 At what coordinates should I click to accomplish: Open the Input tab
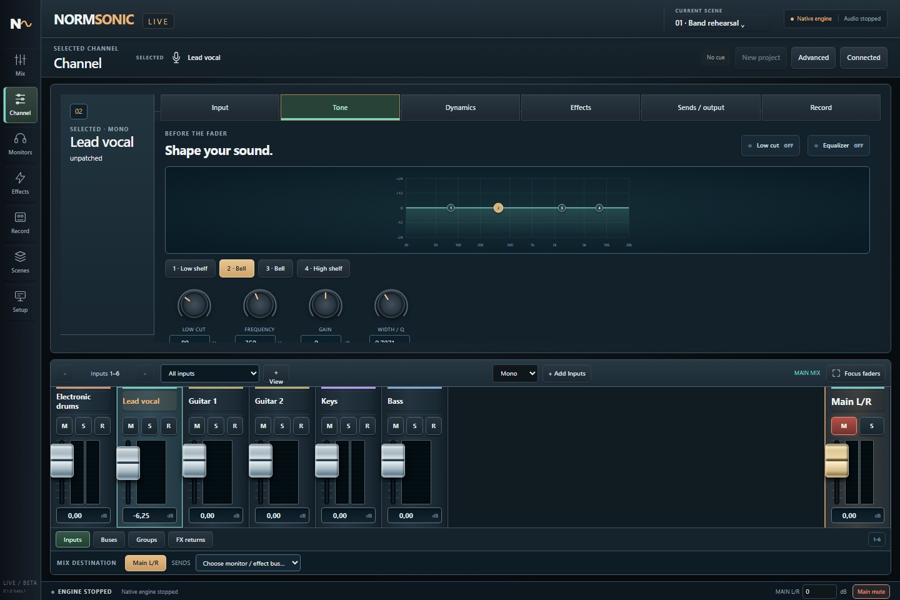220,107
